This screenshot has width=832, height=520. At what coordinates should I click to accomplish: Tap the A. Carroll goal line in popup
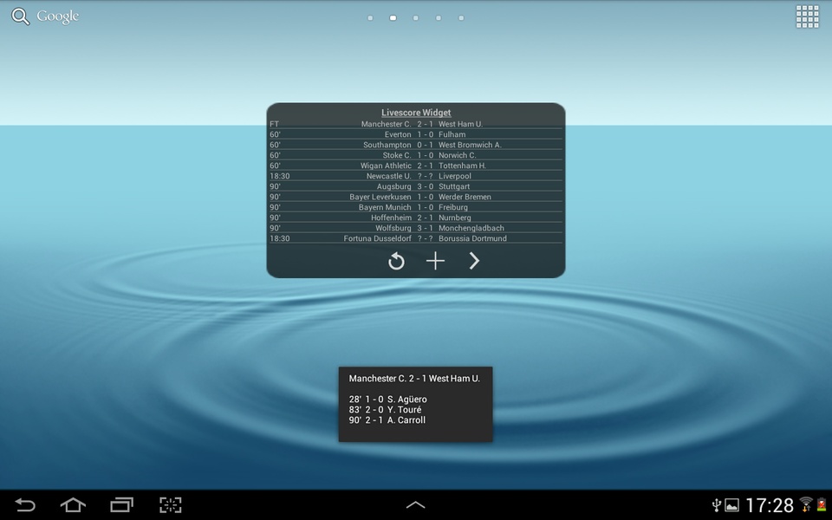[x=387, y=420]
